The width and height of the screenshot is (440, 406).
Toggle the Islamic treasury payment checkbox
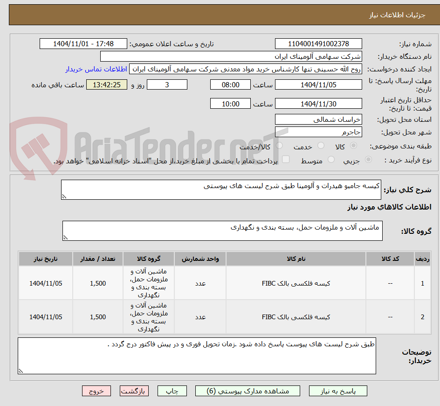click(x=286, y=159)
